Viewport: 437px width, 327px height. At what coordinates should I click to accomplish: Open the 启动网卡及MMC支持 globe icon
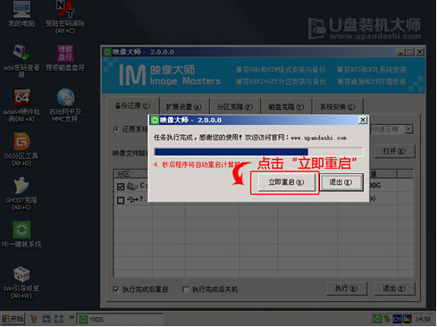[65, 97]
